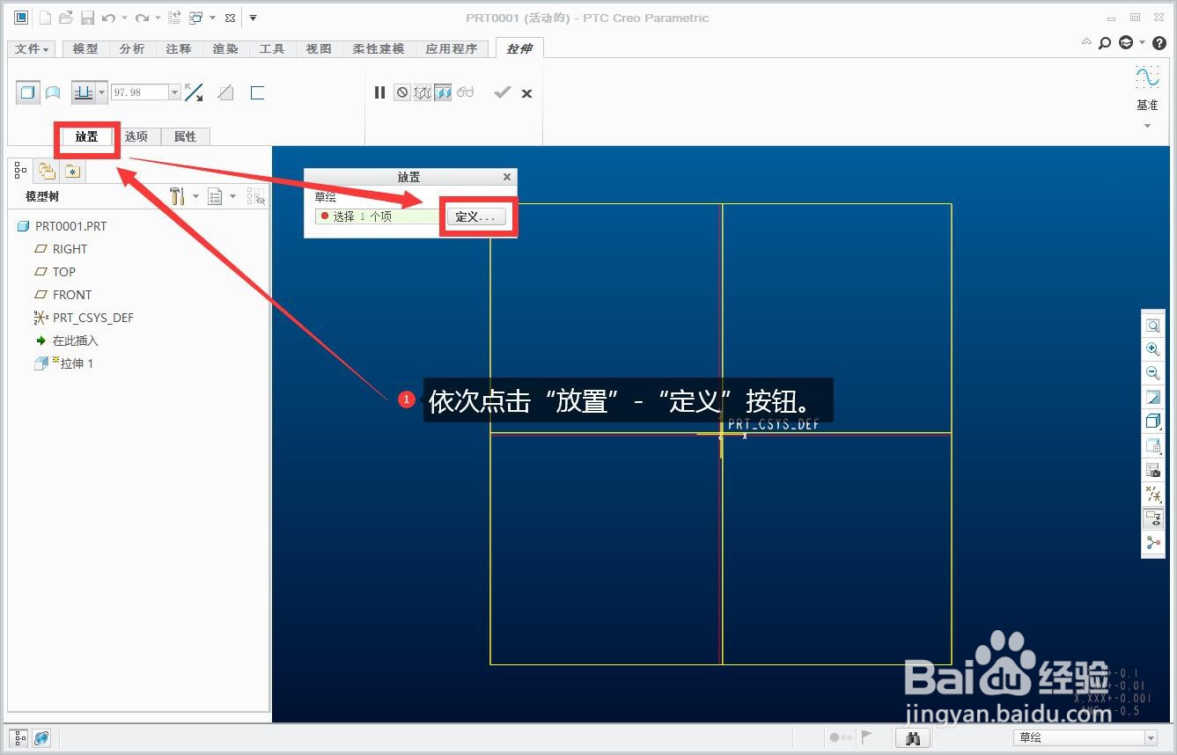Click the Undo icon

(x=108, y=18)
